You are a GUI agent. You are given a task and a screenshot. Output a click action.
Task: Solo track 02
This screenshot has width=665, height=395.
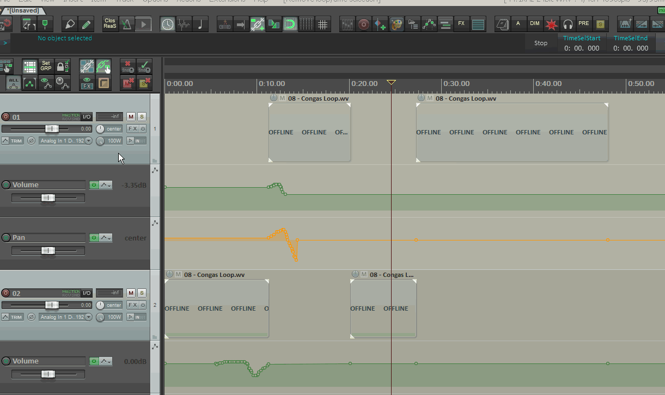(142, 293)
